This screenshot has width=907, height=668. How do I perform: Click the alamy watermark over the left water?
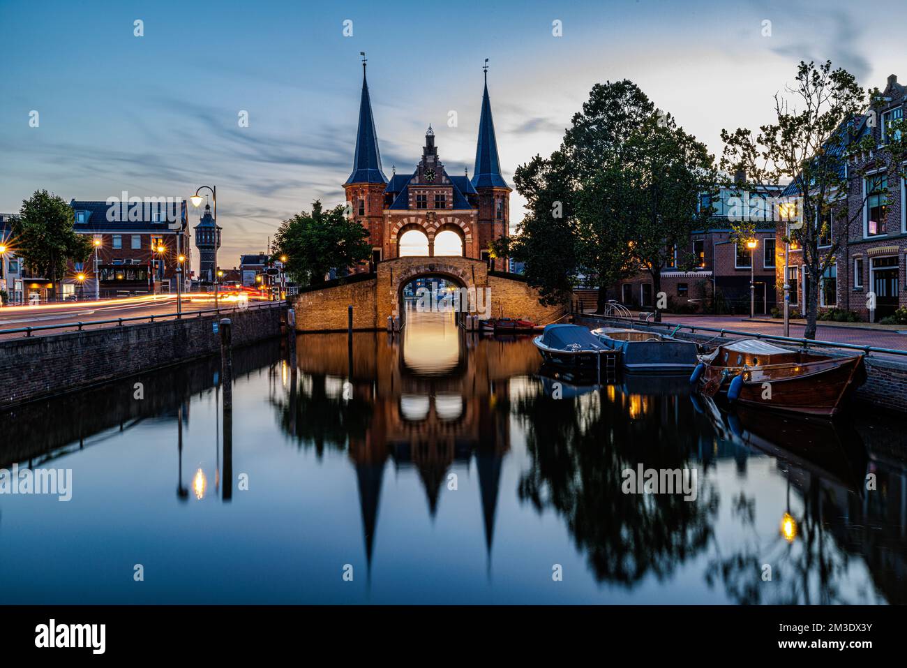tap(36, 482)
